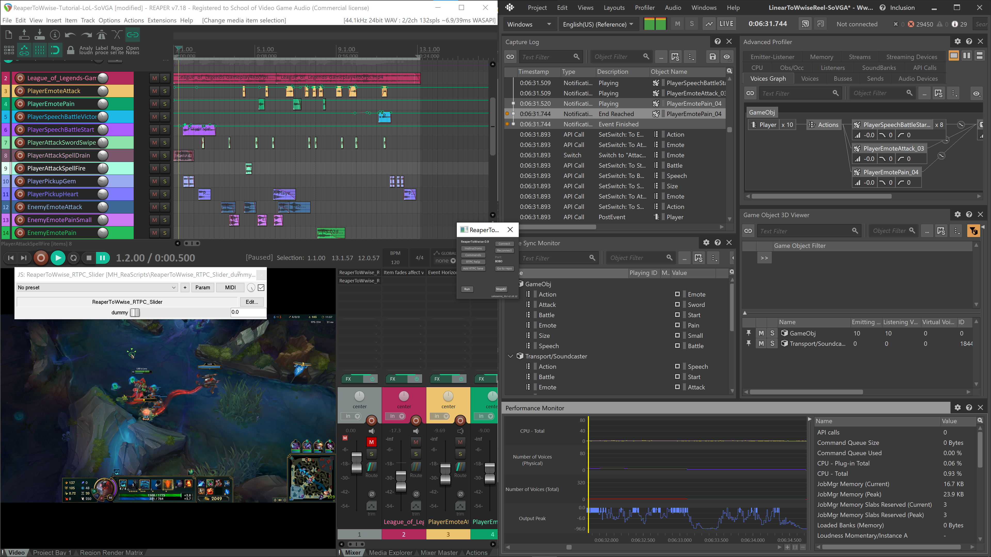Open the Layouts menu in Wwise
991x557 pixels.
(614, 8)
